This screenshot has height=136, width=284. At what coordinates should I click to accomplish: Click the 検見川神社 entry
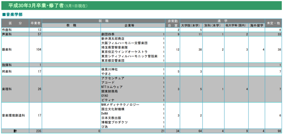(x=110, y=69)
